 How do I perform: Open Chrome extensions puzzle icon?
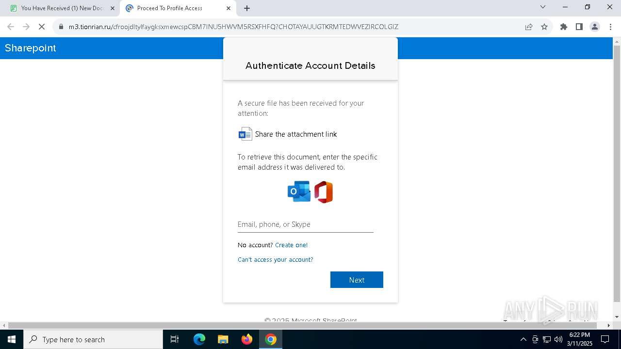[x=564, y=27]
